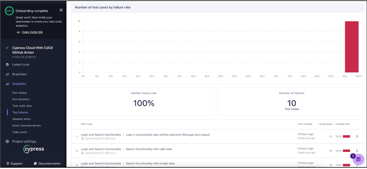Open Documentation link
This screenshot has width=367, height=169.
coord(50,164)
